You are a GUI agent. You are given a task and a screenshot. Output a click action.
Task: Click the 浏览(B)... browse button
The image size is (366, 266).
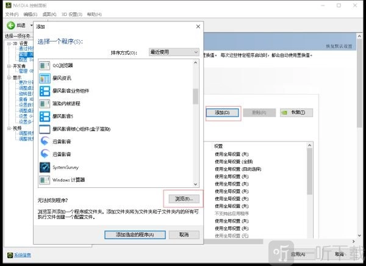pyautogui.click(x=182, y=199)
